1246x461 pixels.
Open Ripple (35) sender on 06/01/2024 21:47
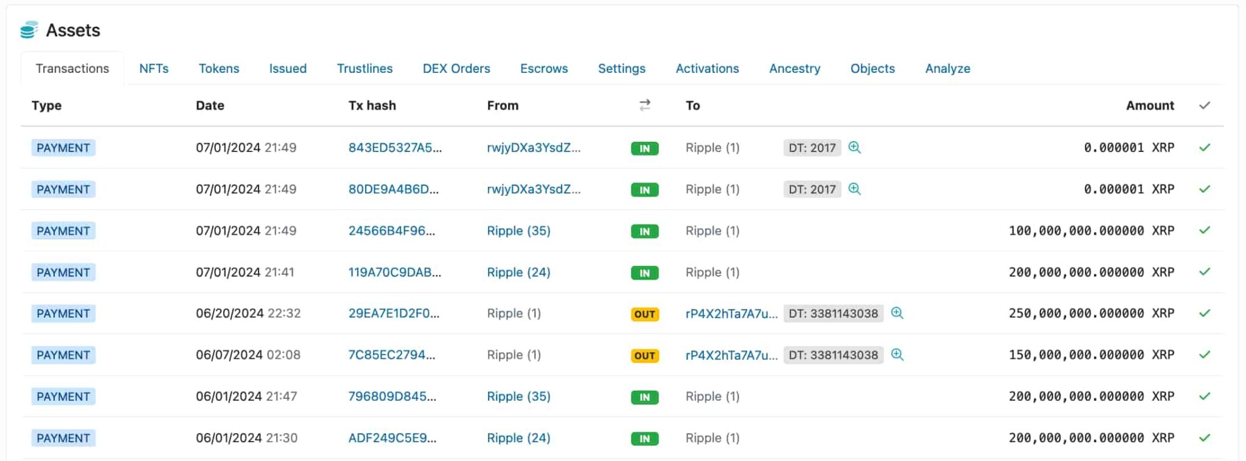(x=518, y=397)
